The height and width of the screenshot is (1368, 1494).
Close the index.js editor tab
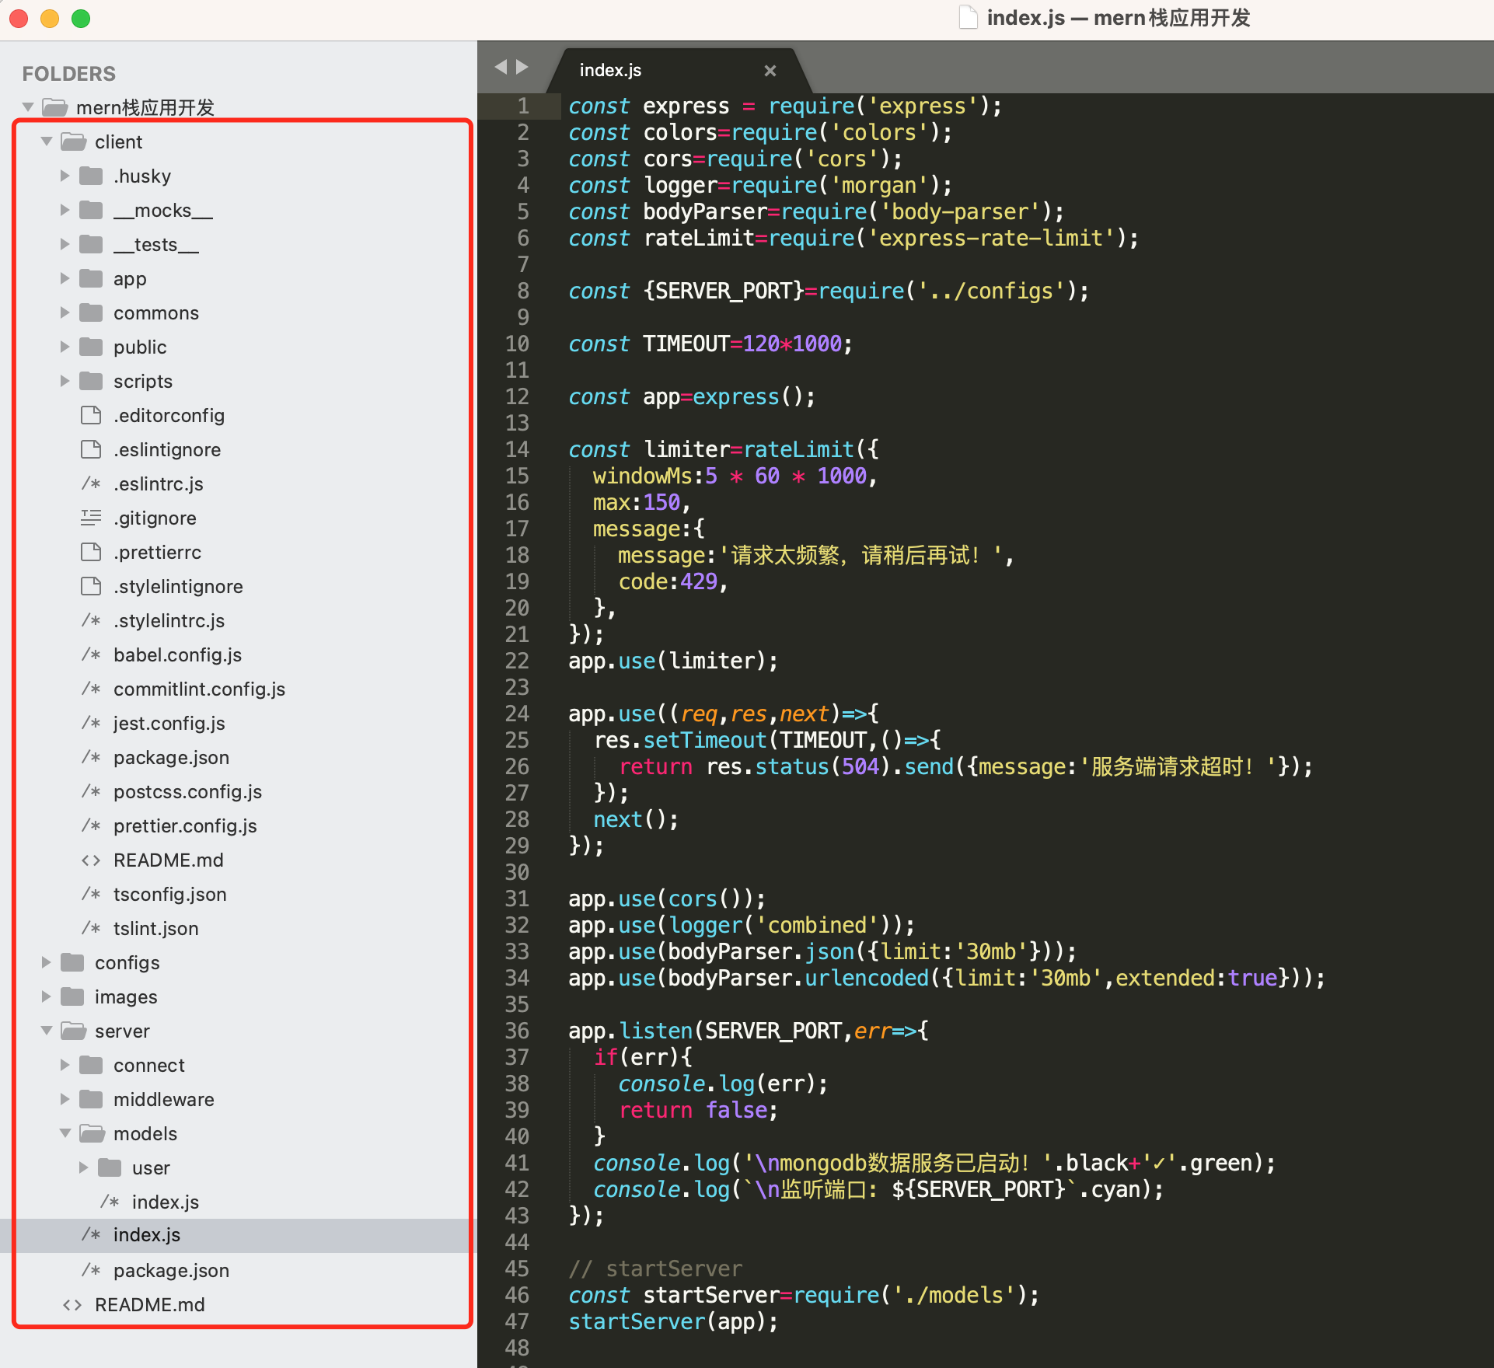pos(770,70)
